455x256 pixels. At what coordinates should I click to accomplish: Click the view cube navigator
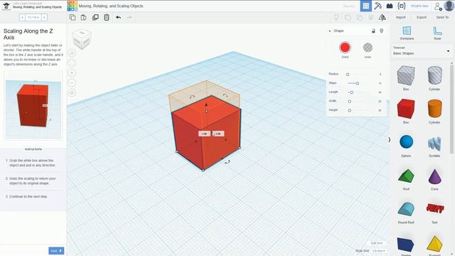point(82,38)
